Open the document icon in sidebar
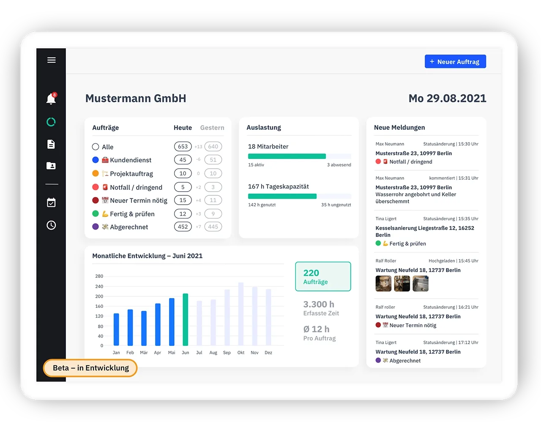This screenshot has width=541, height=433. (51, 144)
